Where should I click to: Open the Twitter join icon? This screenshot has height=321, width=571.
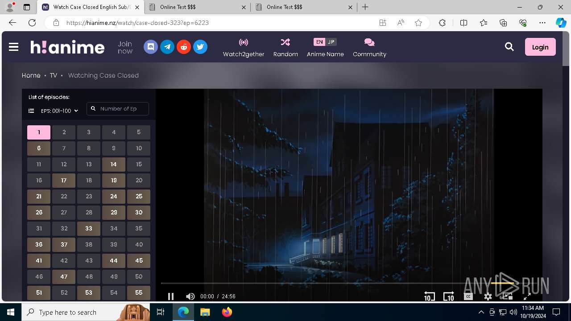click(x=200, y=46)
